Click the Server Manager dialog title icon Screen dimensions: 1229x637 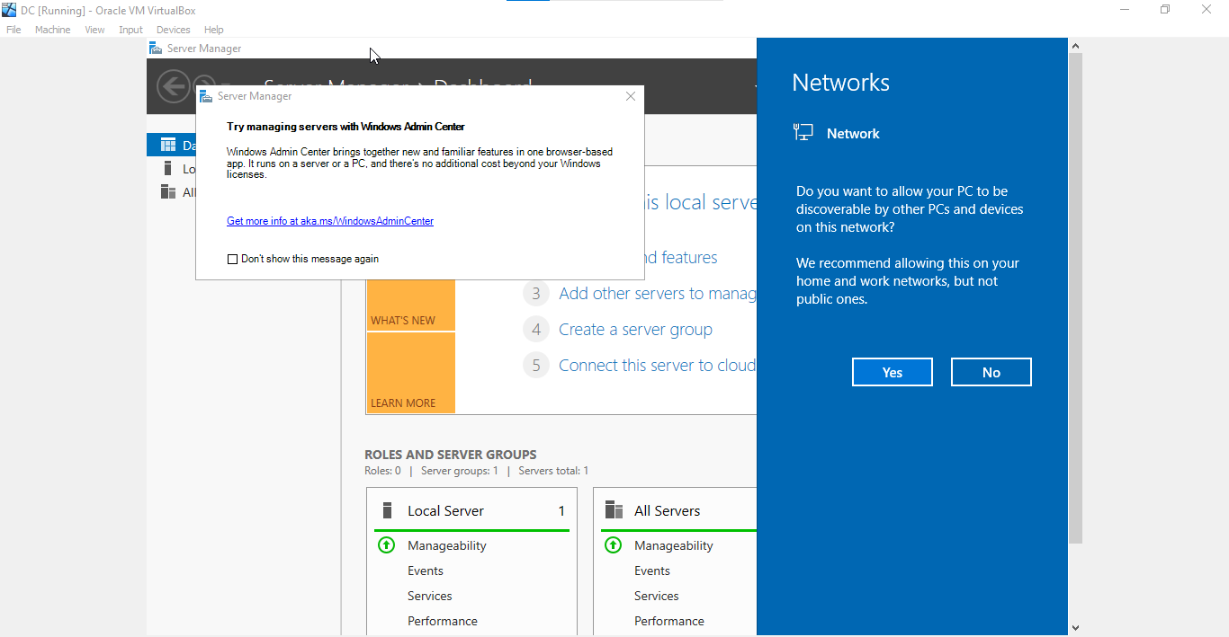[206, 96]
